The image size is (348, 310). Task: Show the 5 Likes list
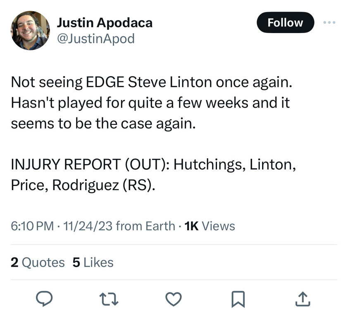tap(93, 262)
